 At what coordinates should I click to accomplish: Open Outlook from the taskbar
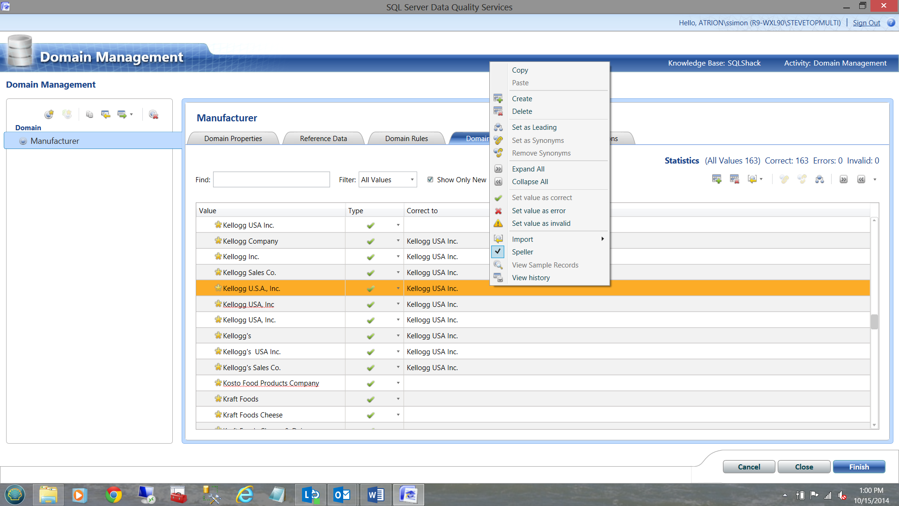coord(342,495)
